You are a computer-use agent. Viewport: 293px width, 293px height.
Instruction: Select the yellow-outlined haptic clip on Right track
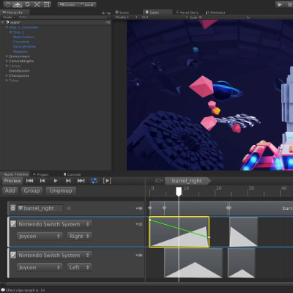(179, 231)
